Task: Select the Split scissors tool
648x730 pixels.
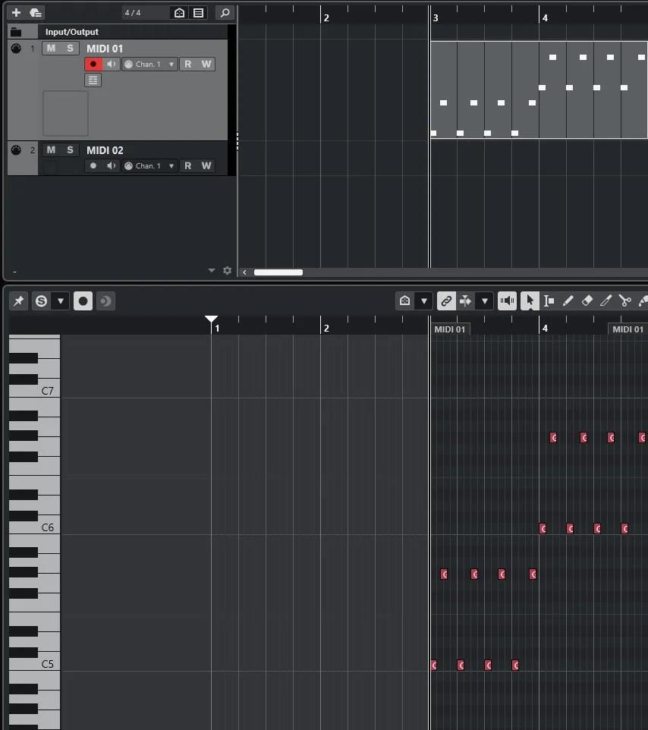Action: point(624,300)
